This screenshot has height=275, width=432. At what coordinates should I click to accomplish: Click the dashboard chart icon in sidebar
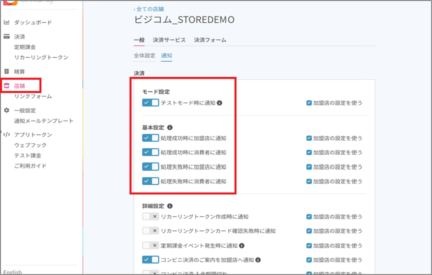pos(6,22)
